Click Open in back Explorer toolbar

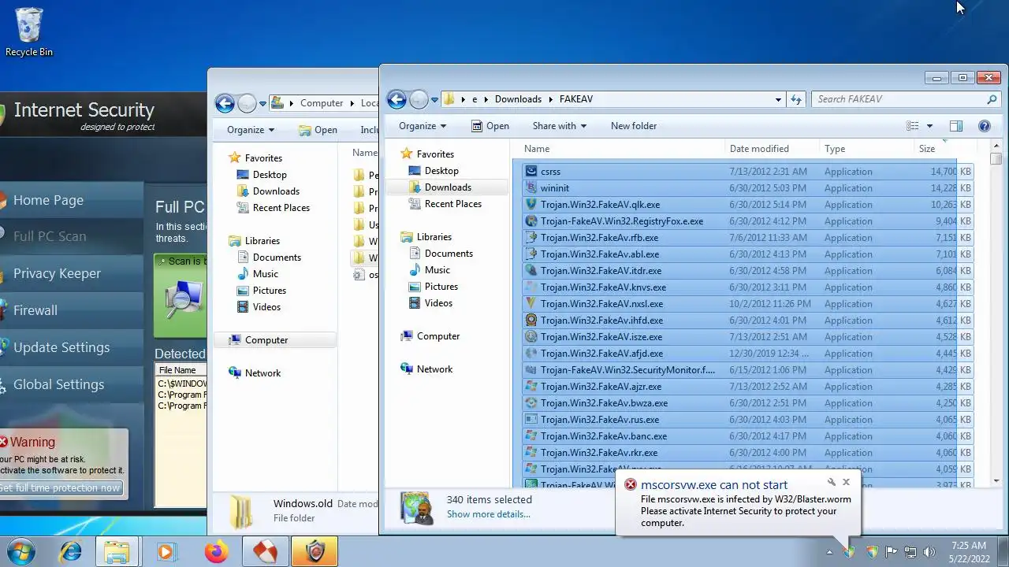pyautogui.click(x=318, y=130)
